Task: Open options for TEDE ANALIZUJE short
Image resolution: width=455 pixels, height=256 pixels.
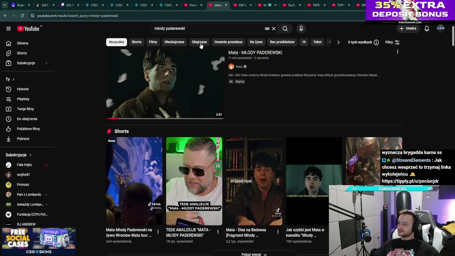Action: [218, 232]
